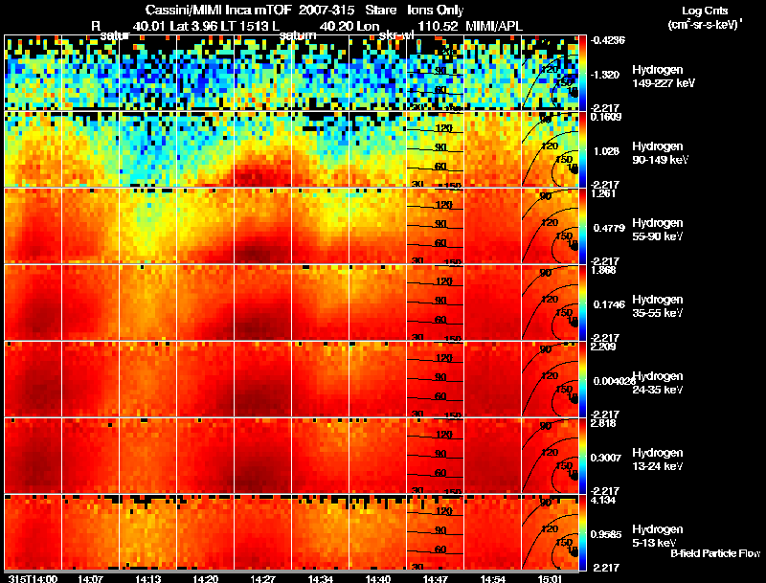This screenshot has height=583, width=766.
Task: Click the 'LT 1513' header value
Action: click(x=244, y=26)
